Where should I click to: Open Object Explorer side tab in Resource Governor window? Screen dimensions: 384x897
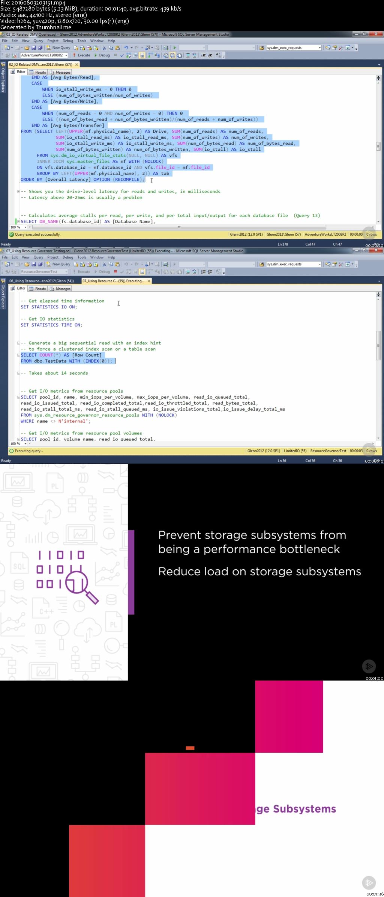click(x=3, y=294)
